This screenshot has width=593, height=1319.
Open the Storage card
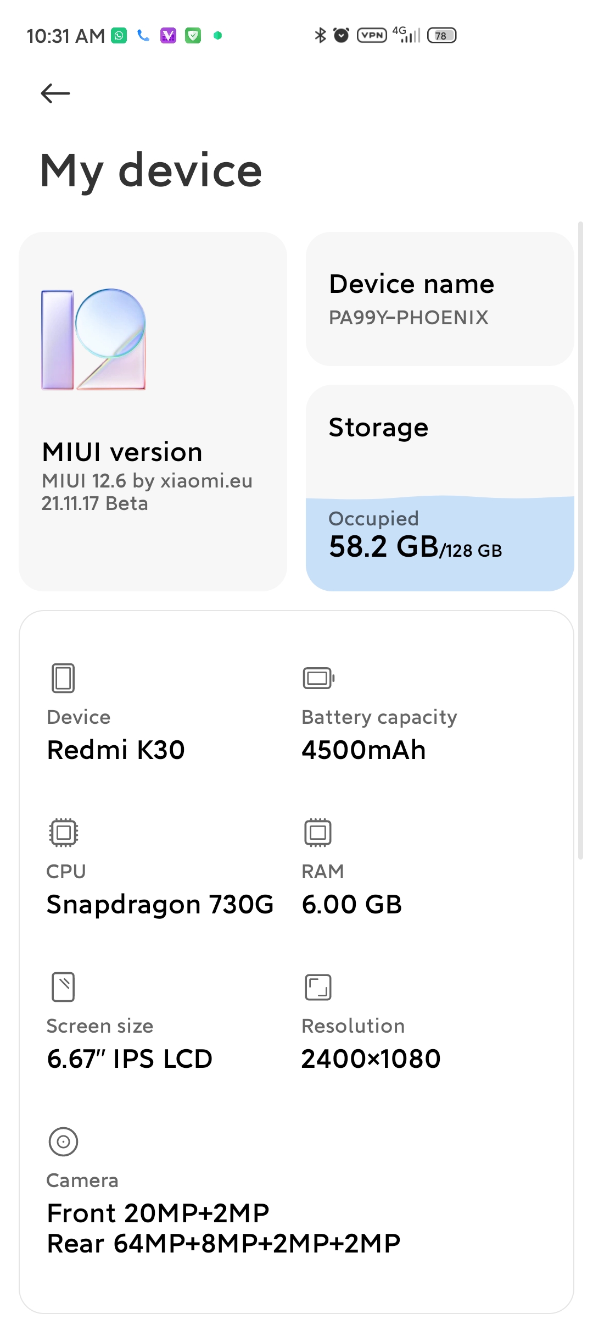point(440,440)
